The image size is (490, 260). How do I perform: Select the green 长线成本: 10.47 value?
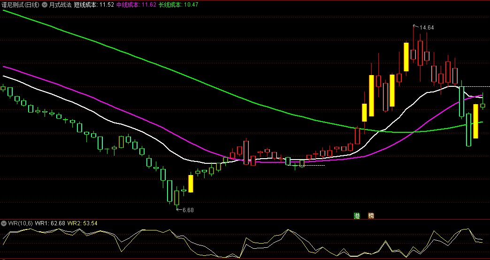[x=178, y=5]
